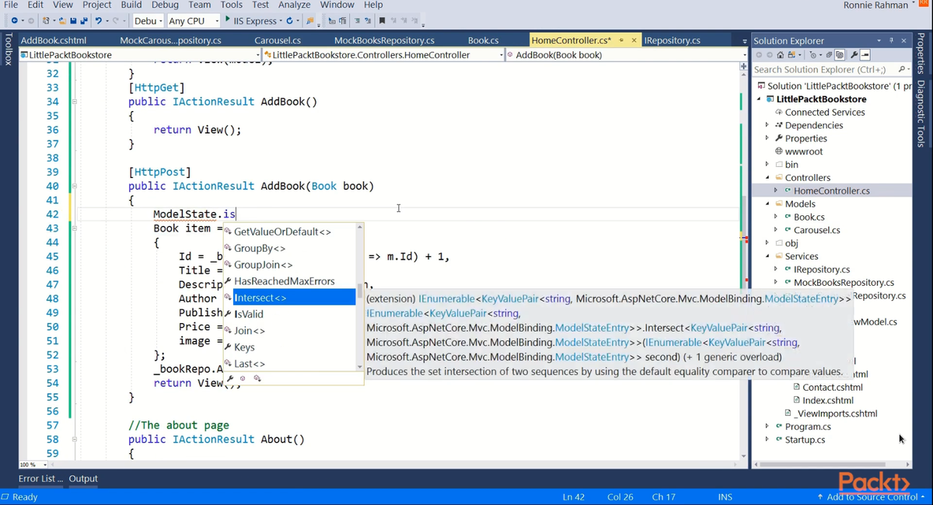933x505 pixels.
Task: Select Startup.cs in Solution Explorer
Action: tap(805, 440)
